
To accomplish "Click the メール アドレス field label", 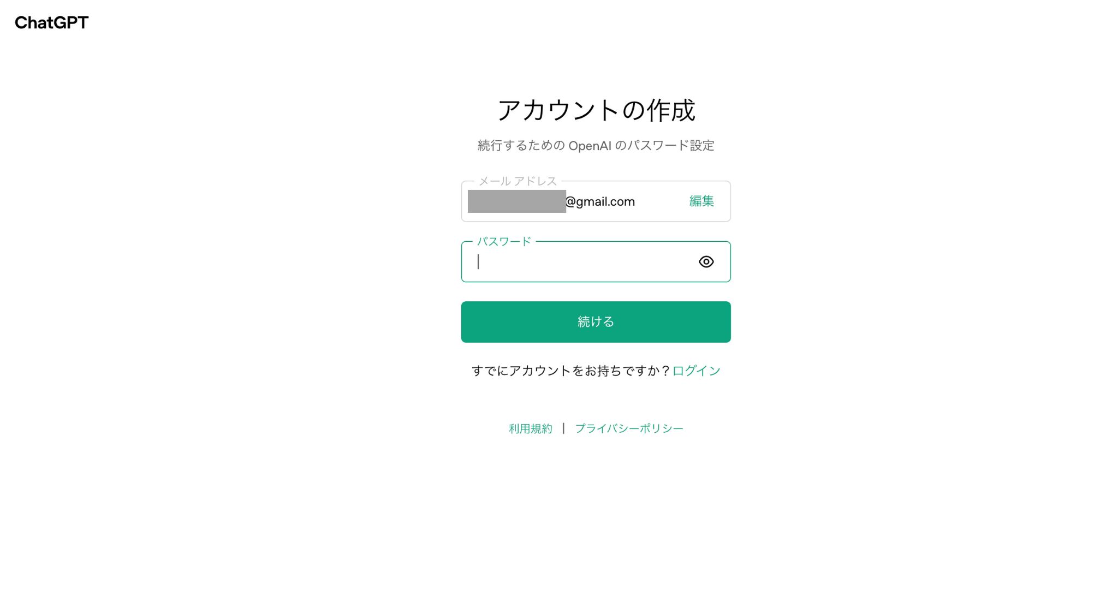I will pos(518,181).
